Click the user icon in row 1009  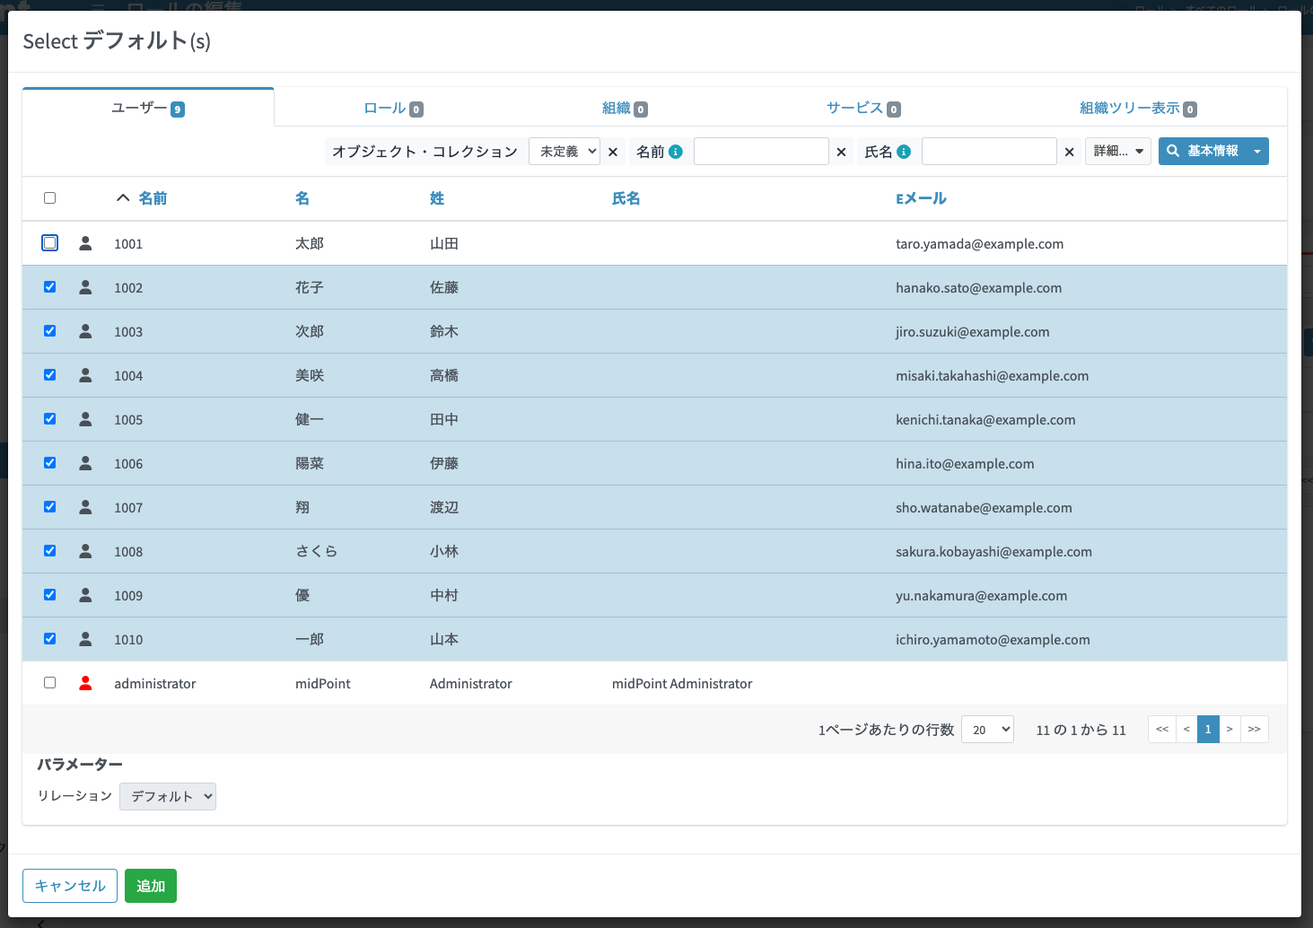pyautogui.click(x=85, y=595)
